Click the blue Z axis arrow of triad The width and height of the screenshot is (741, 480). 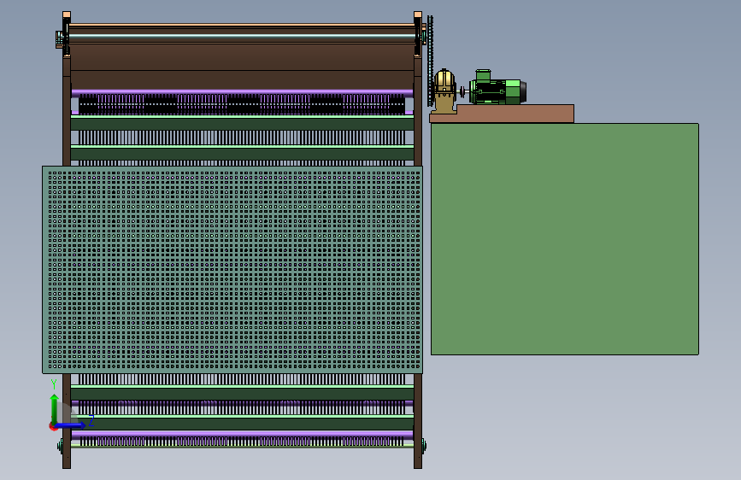71,425
